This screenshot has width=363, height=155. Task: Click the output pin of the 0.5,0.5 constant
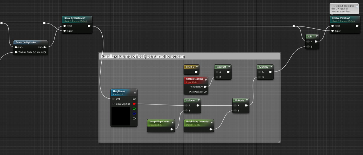click(x=196, y=72)
